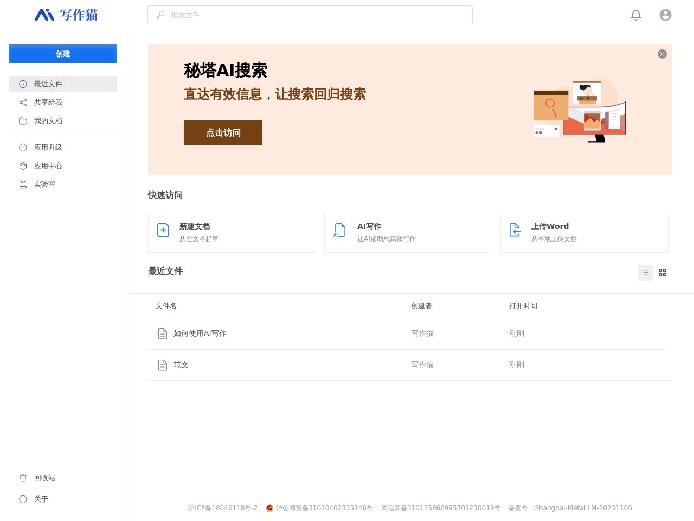Switch to grid view layout
The image size is (694, 521).
click(x=663, y=272)
